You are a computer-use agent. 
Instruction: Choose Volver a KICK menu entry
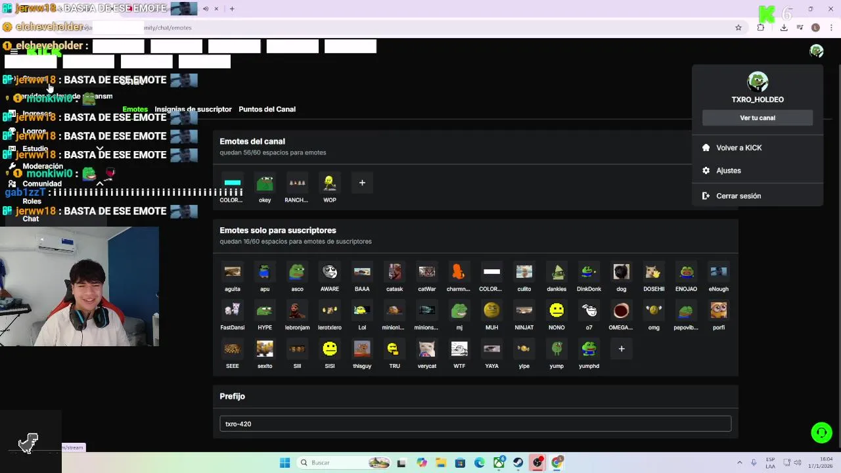click(758, 148)
